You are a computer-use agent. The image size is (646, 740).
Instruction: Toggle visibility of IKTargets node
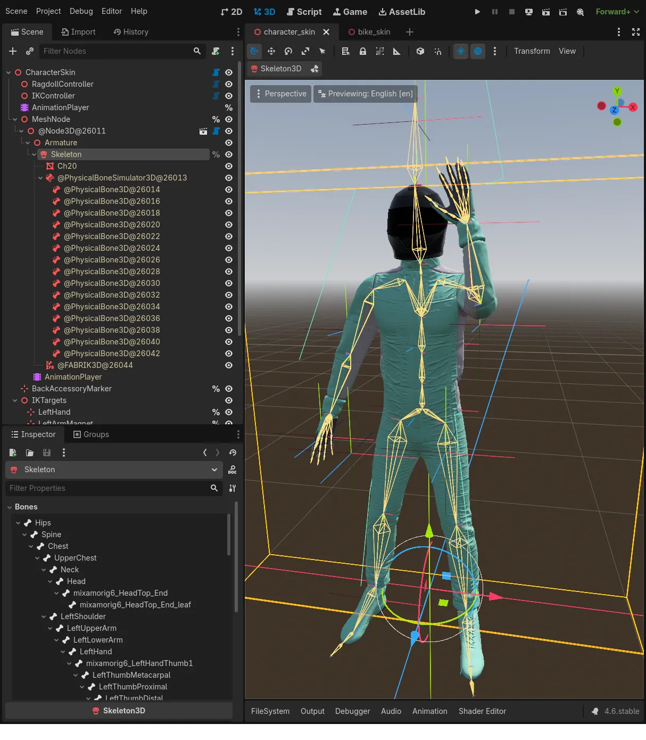pyautogui.click(x=229, y=400)
